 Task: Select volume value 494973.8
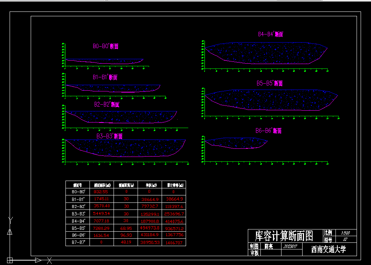tap(150, 228)
